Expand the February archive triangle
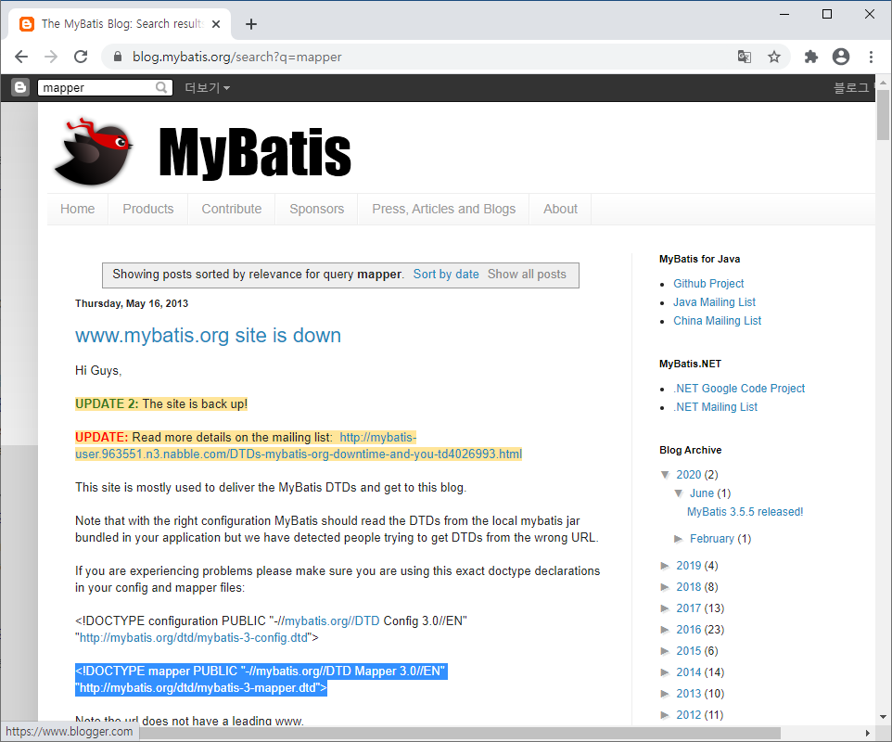The image size is (892, 742). pyautogui.click(x=678, y=539)
